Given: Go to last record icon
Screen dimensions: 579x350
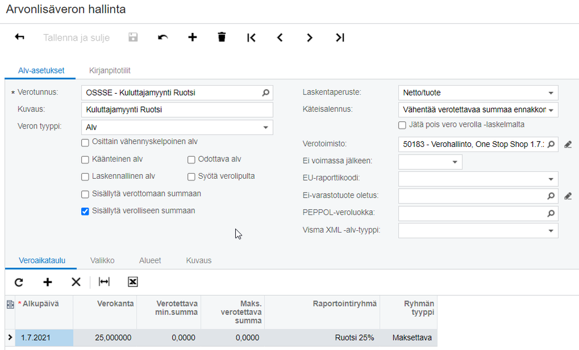Looking at the screenshot, I should click(340, 38).
